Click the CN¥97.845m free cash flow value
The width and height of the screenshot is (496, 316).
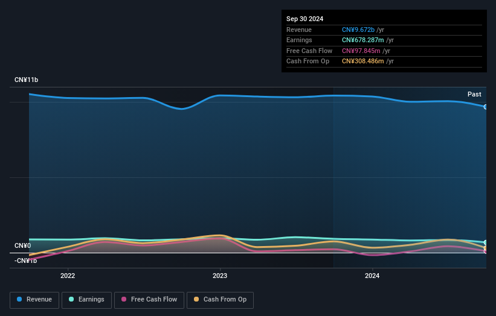[x=361, y=51]
